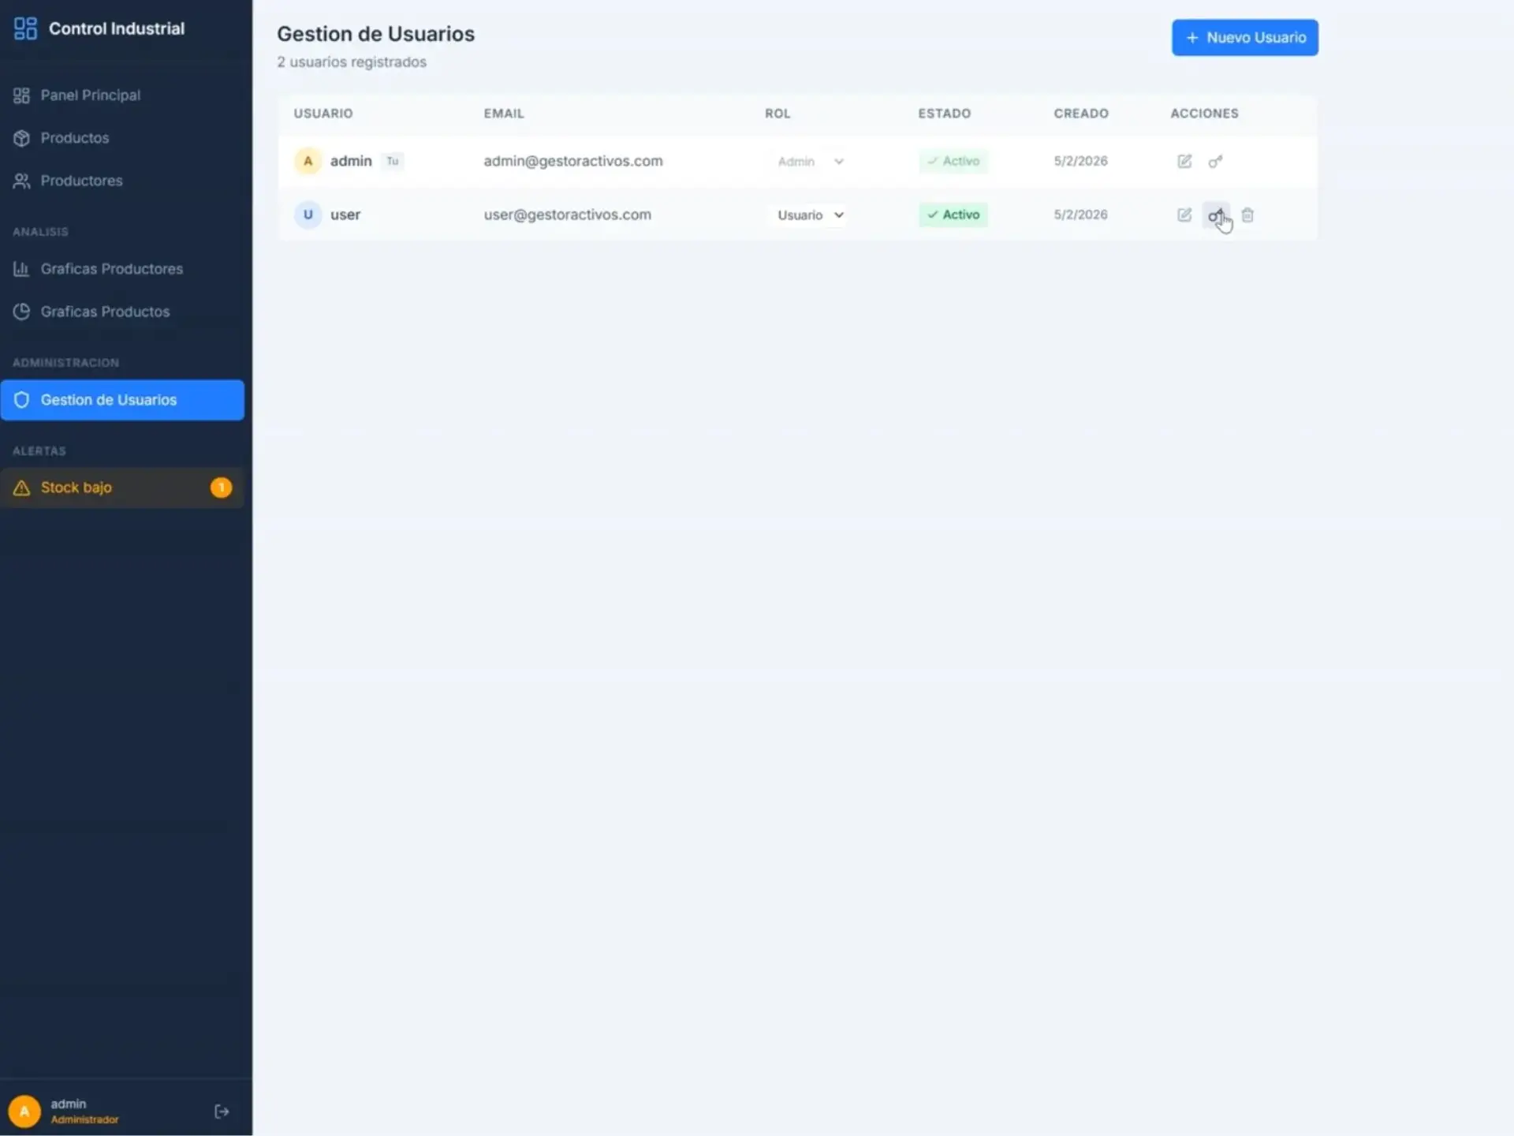Click the key icon in admin row
The width and height of the screenshot is (1514, 1136).
(x=1215, y=162)
